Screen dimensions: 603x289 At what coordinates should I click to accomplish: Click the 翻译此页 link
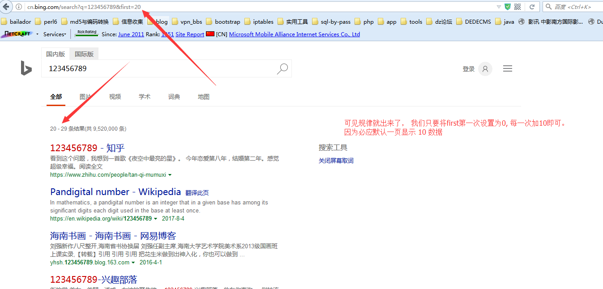tap(197, 193)
